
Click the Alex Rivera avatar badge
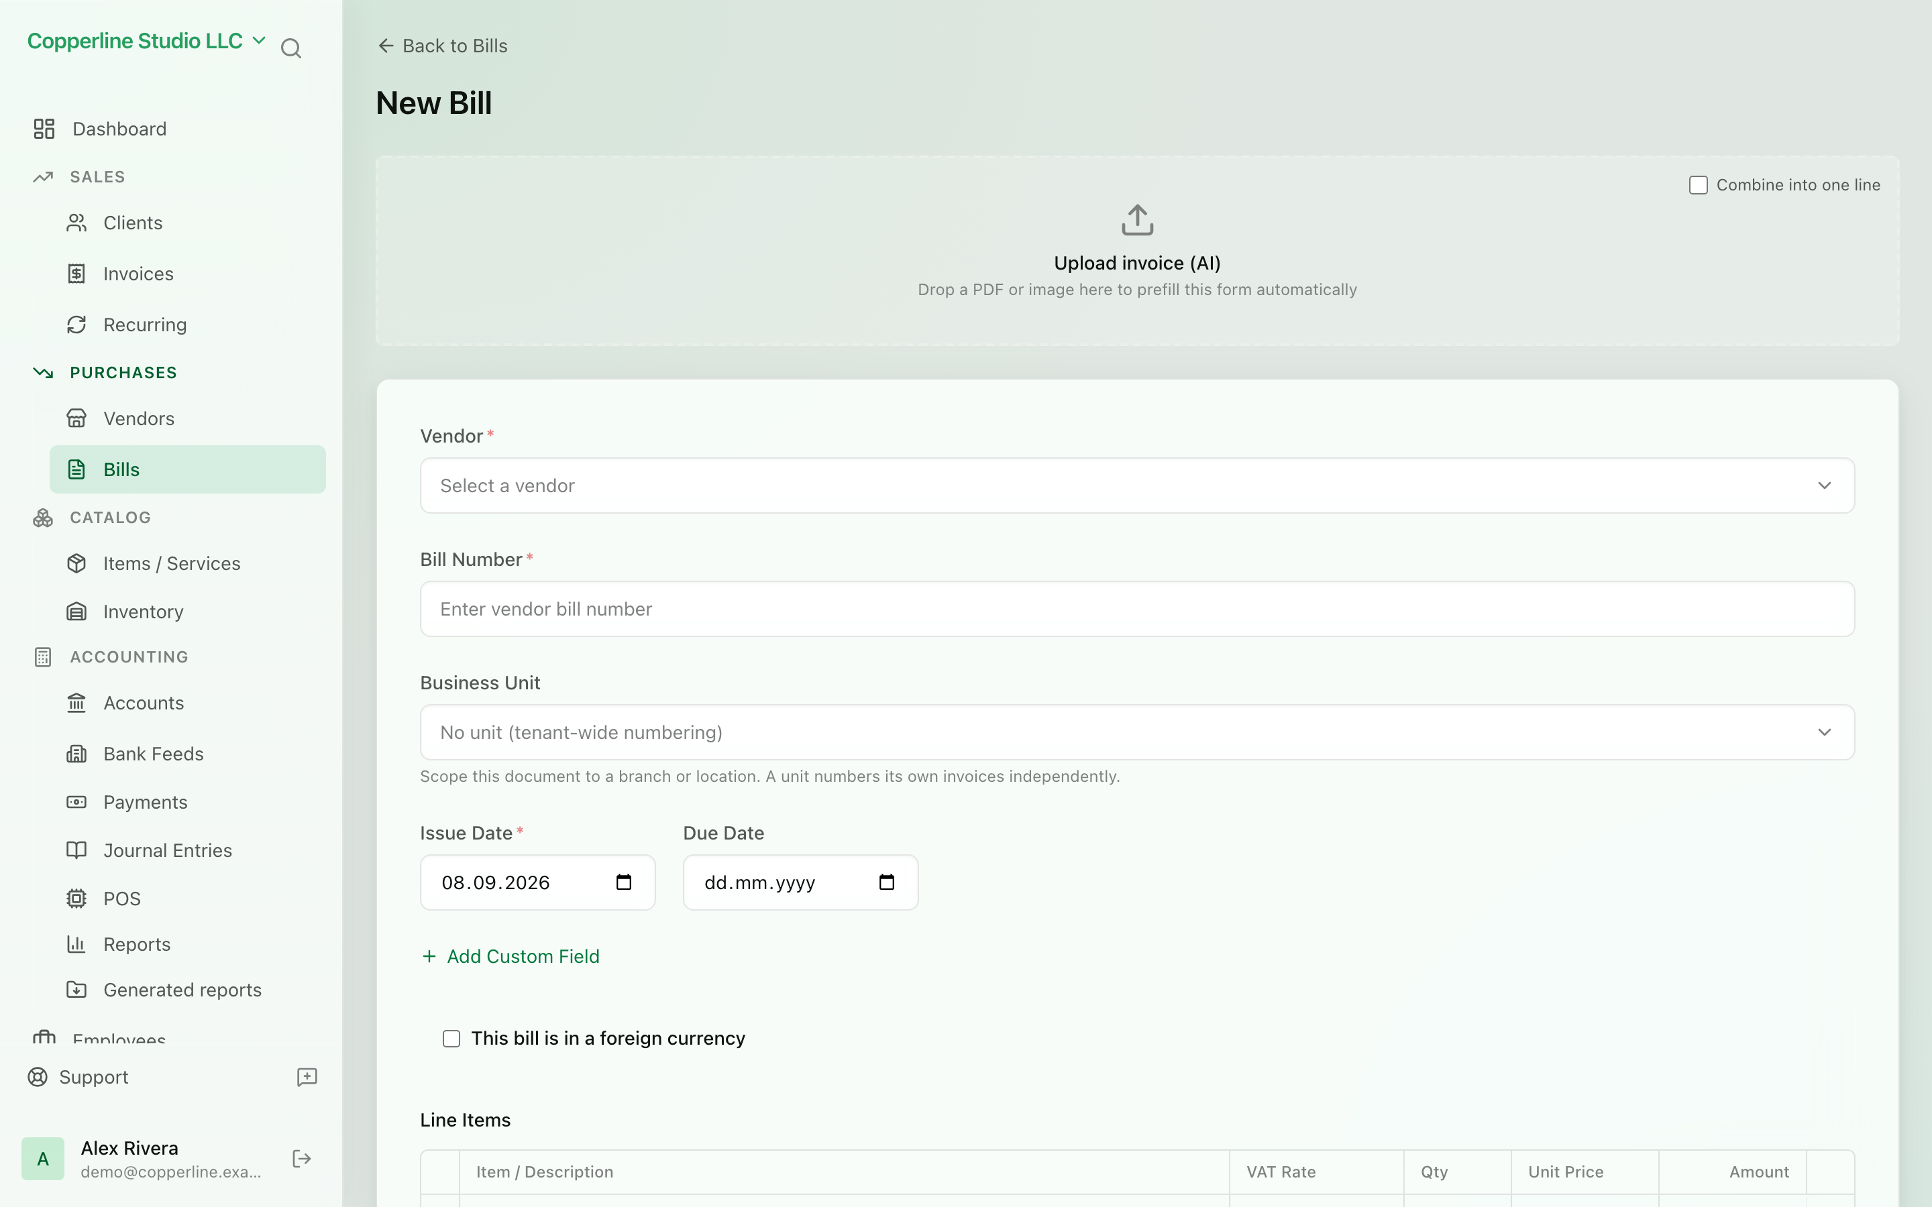tap(43, 1159)
